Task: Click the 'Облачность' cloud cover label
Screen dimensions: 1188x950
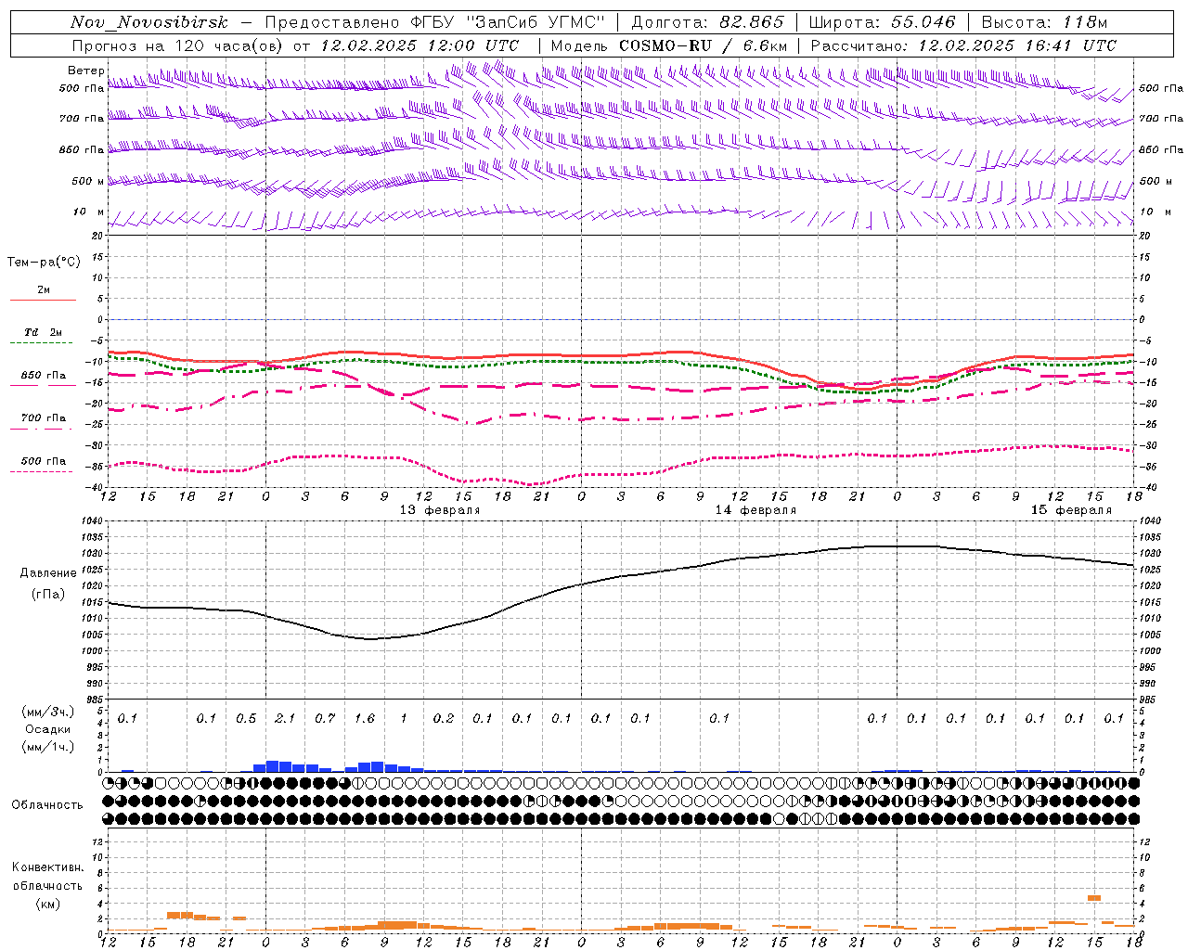Action: 47,805
